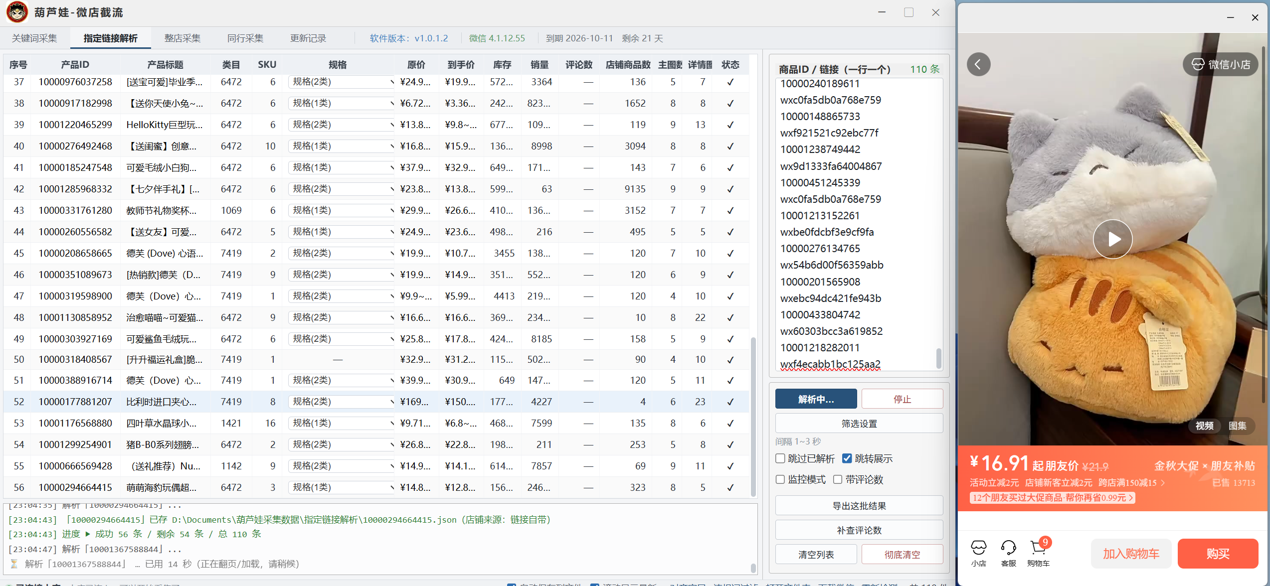The image size is (1270, 586).
Task: Click 导出这批结果 export button
Action: [x=859, y=506]
